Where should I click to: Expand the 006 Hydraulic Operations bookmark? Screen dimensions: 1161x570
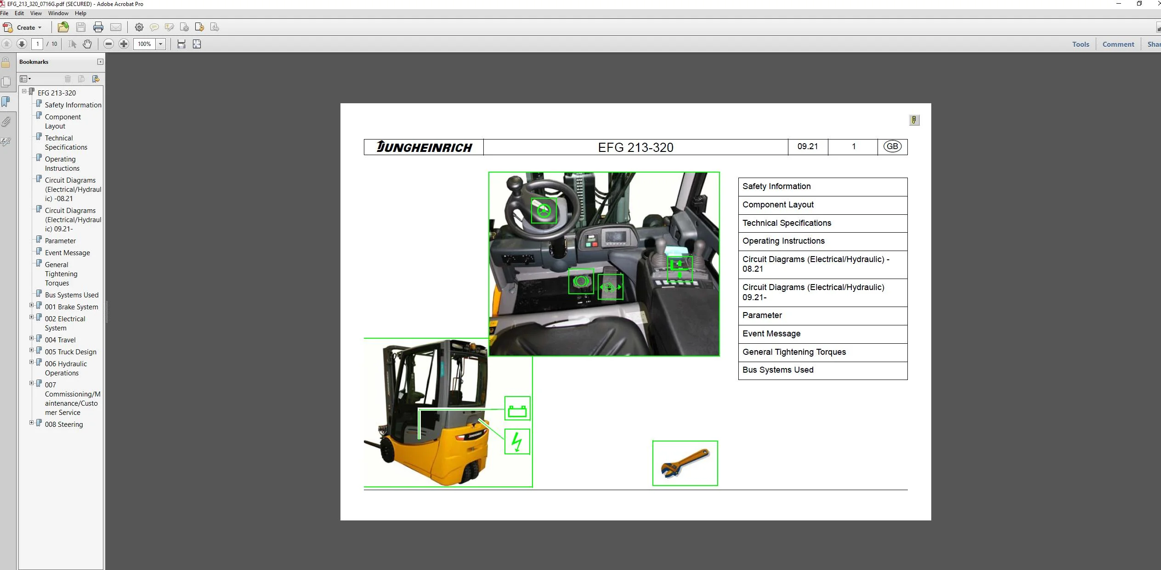32,362
